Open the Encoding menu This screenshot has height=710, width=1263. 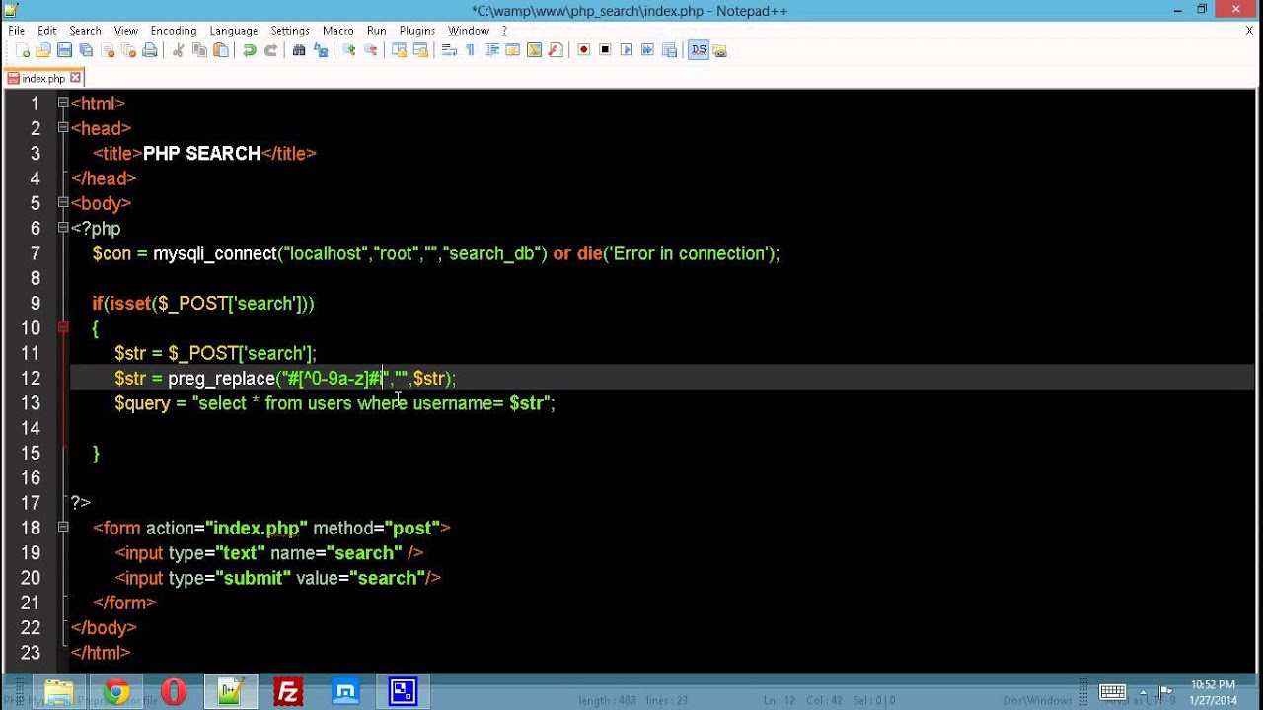tap(174, 31)
